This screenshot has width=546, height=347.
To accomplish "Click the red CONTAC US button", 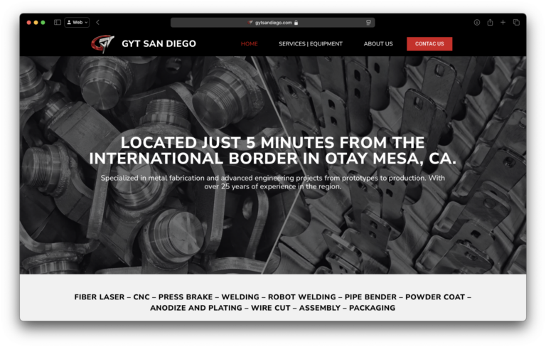I will point(429,44).
